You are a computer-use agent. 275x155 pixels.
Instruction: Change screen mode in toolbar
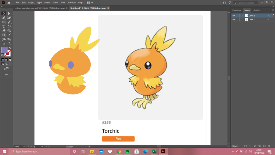tap(6, 69)
